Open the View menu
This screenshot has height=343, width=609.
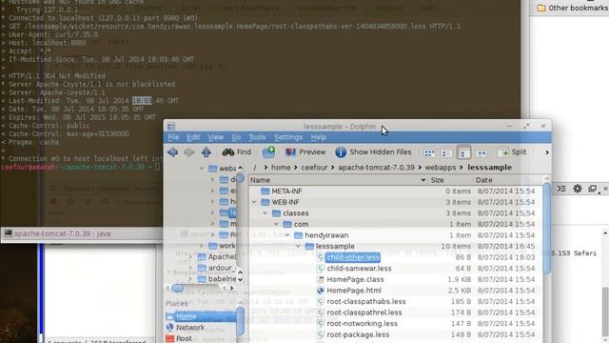215,137
